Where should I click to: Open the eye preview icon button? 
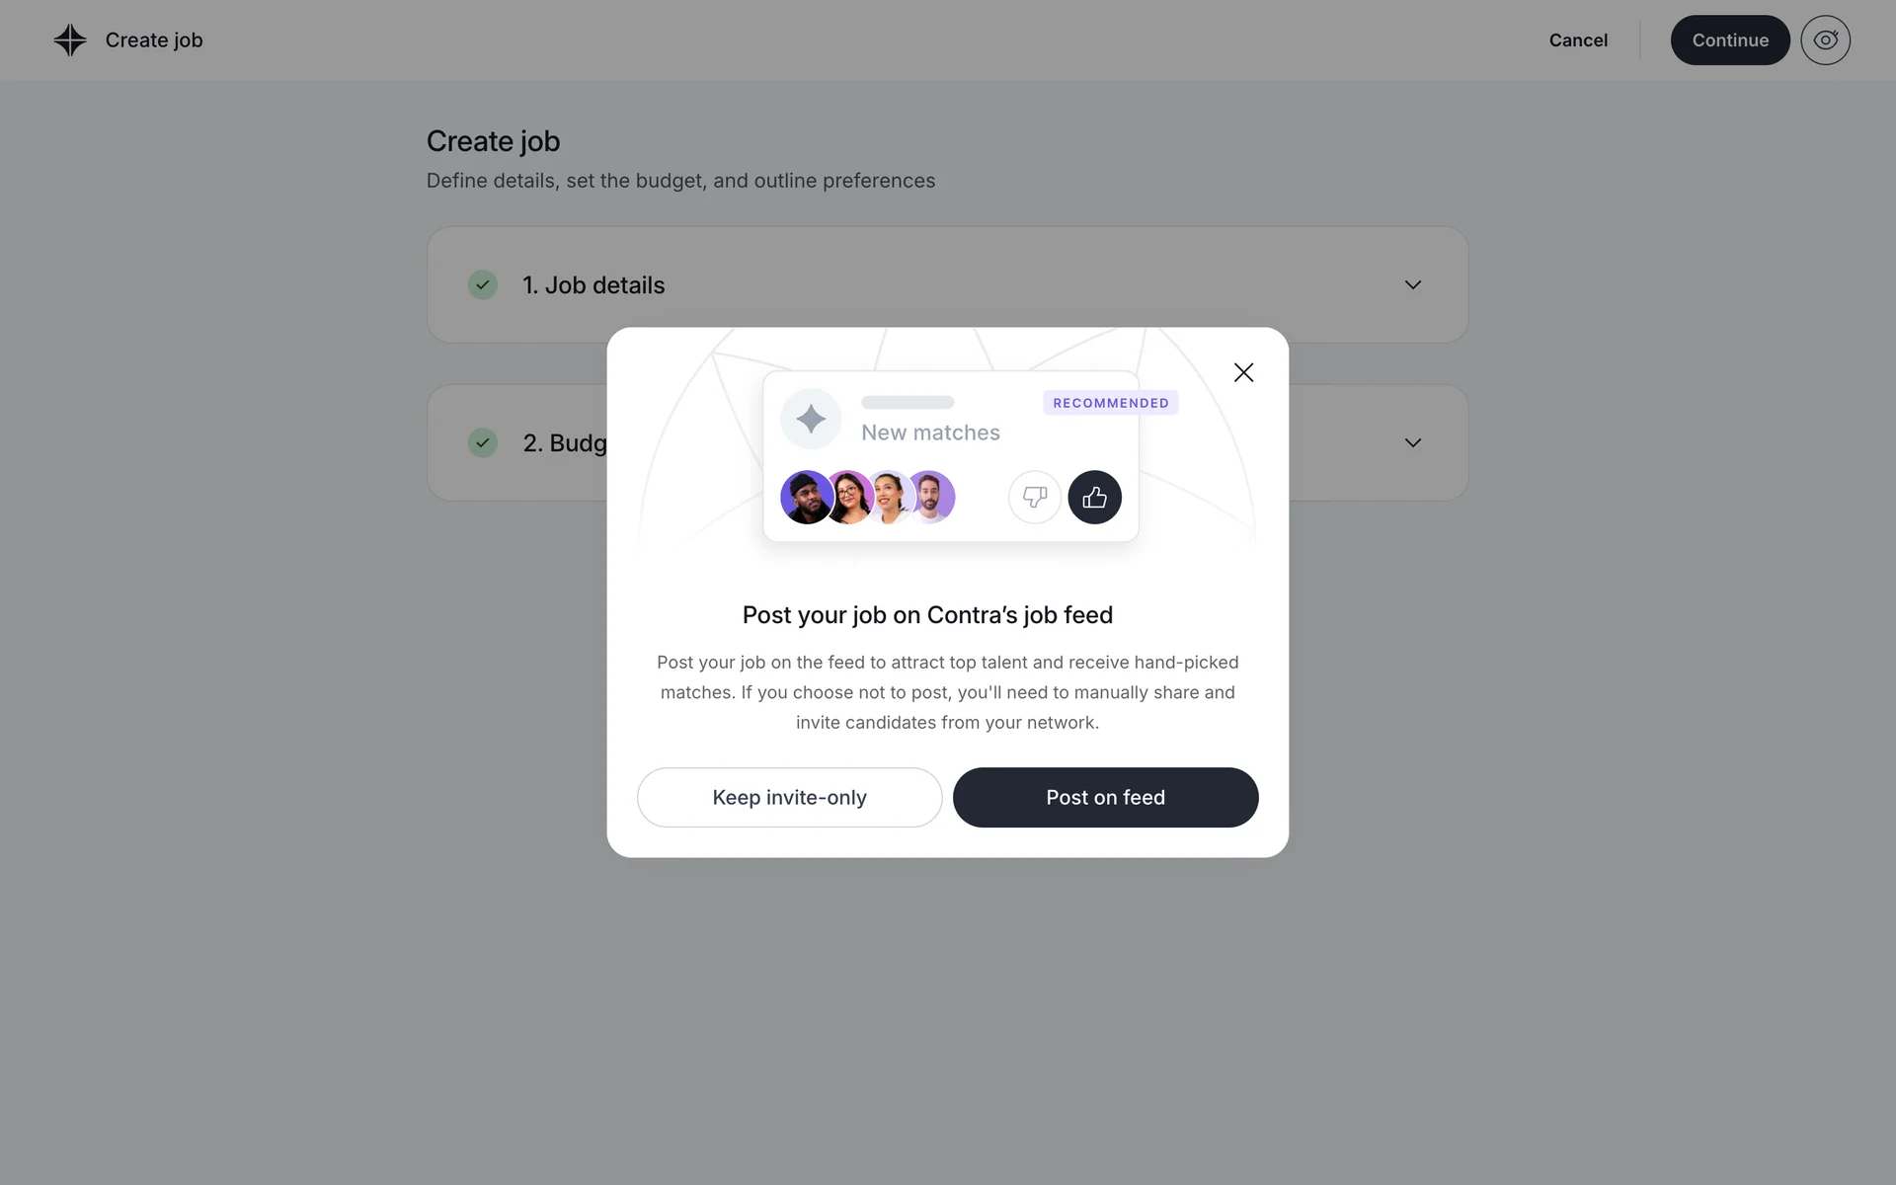coord(1825,40)
